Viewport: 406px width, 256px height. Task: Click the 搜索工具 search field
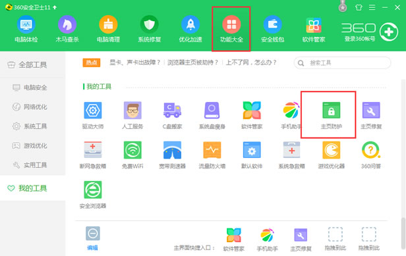click(x=342, y=63)
